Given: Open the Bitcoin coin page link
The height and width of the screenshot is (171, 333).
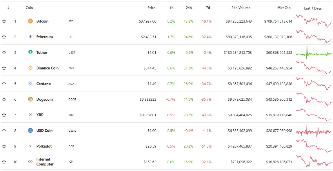Looking at the screenshot, I should 42,21.
